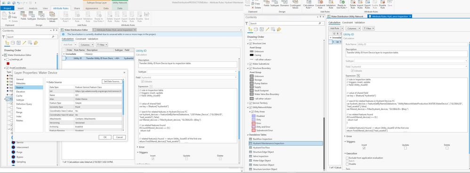Click Set Data Source button
The width and height of the screenshot is (470, 173).
113,82
